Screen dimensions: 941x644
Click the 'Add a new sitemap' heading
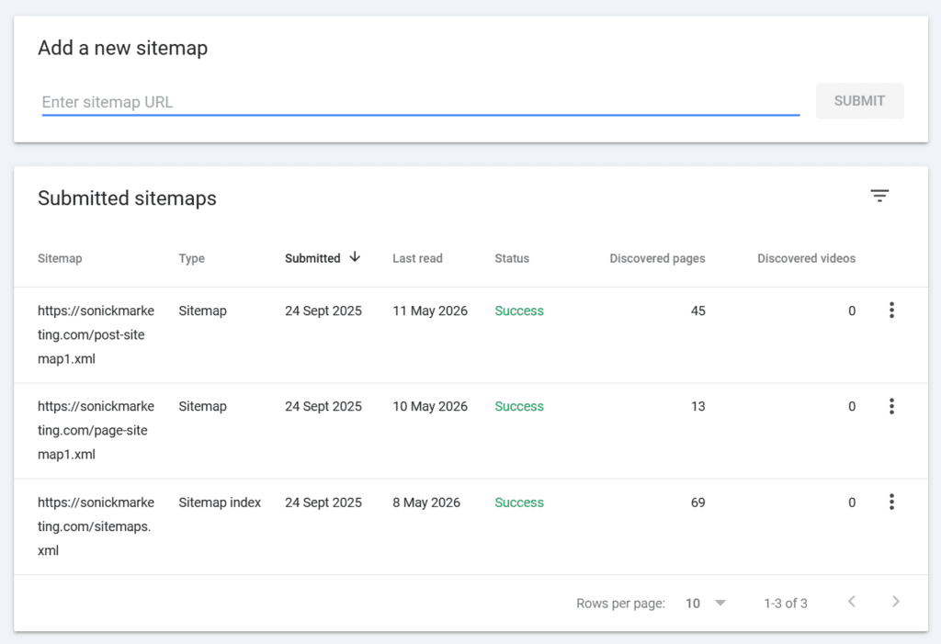point(123,48)
